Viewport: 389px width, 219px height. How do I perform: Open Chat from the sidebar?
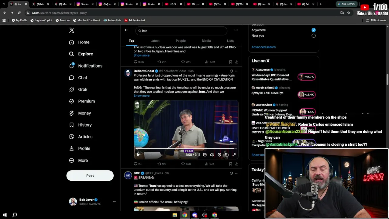click(x=78, y=78)
